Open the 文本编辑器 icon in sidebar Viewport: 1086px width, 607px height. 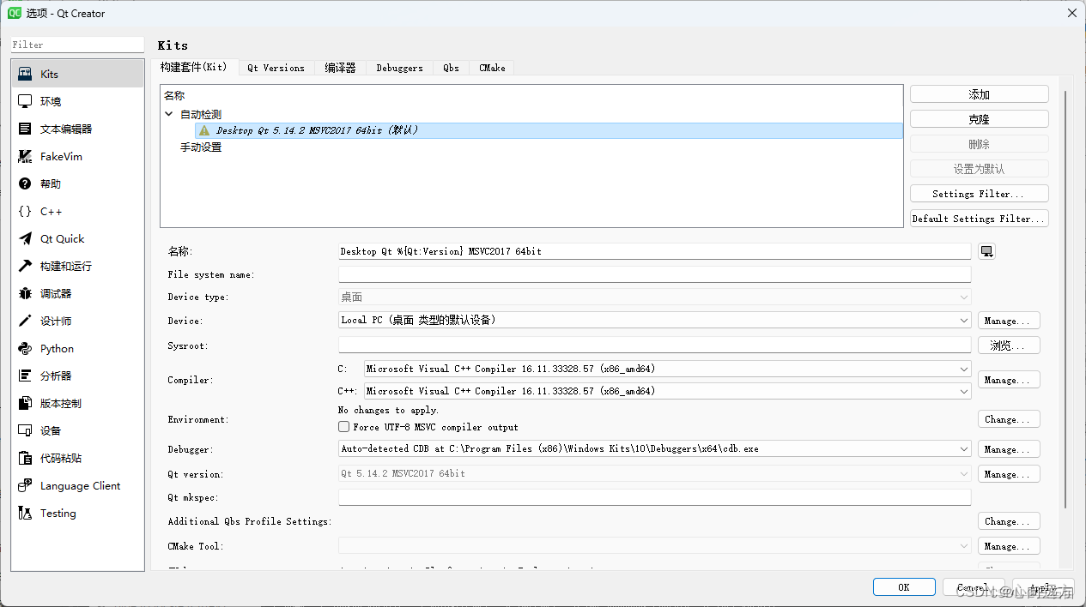coord(25,129)
